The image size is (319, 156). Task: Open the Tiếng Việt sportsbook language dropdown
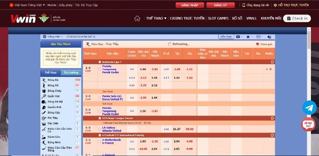[55, 37]
